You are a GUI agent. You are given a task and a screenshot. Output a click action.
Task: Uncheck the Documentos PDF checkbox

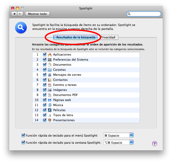point(44,95)
